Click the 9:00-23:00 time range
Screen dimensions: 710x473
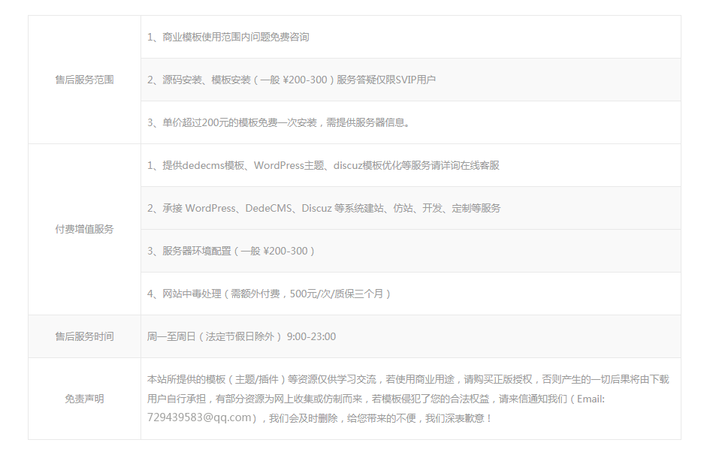click(311, 336)
